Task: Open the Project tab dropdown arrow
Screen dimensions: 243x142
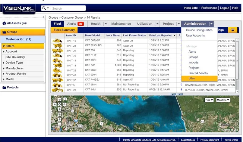Action: (x=179, y=24)
